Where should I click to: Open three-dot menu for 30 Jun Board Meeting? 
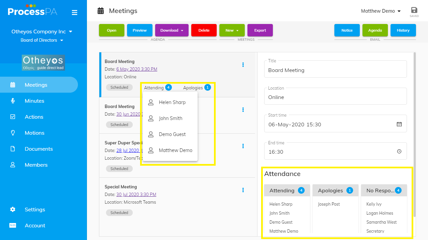tap(243, 110)
